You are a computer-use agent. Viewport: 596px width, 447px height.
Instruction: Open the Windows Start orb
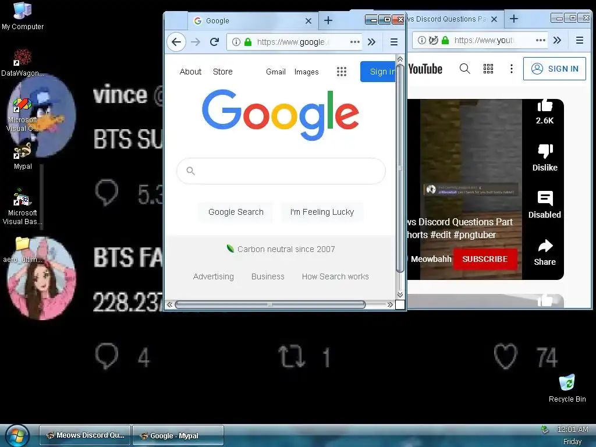pos(17,436)
